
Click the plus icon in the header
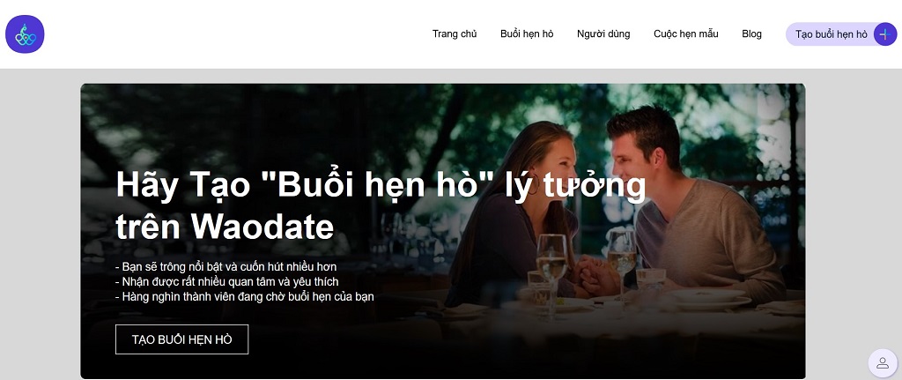[x=884, y=34]
